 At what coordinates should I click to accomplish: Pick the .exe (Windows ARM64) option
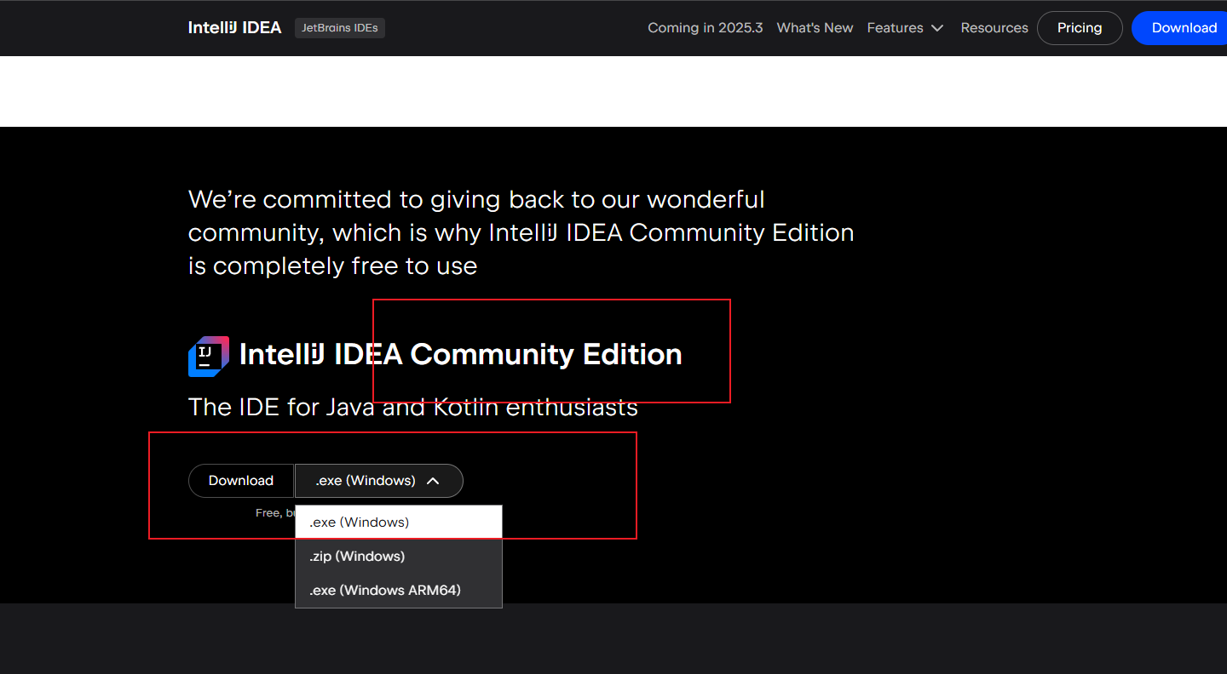pos(399,591)
